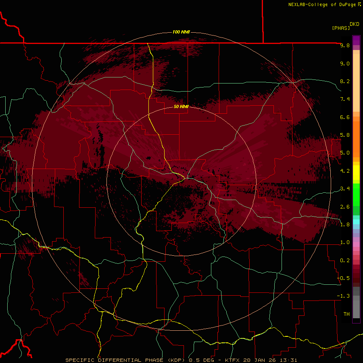Click the TH threshold label

click(346, 314)
